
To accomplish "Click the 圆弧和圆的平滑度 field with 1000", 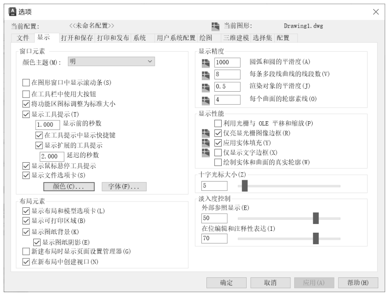I will click(227, 63).
